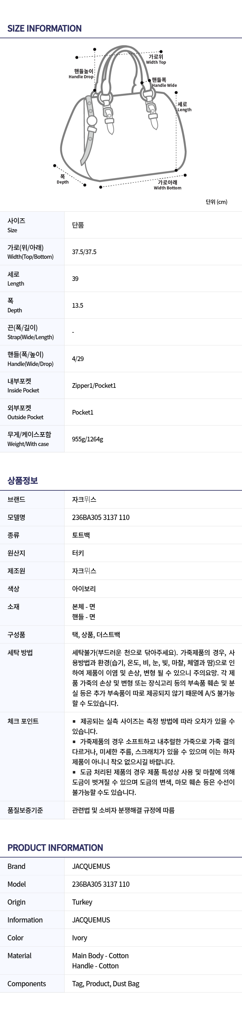242x1013 pixels.
Task: Click the Handle Wide diagram label
Action: 164,83
